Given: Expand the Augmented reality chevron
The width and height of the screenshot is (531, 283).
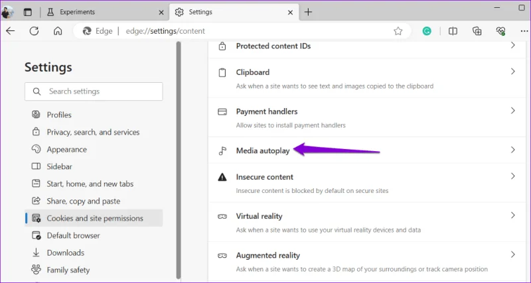Looking at the screenshot, I should pyautogui.click(x=512, y=255).
